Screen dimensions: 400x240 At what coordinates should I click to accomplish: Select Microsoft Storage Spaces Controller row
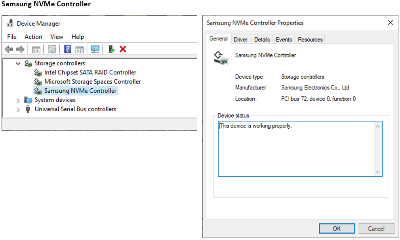(92, 82)
